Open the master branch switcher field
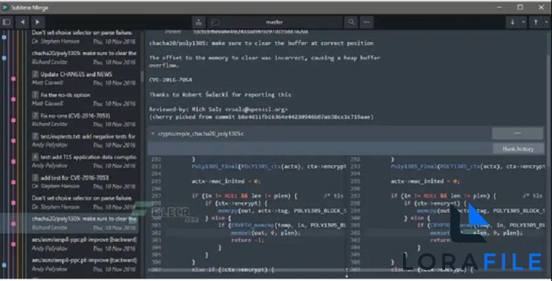 pos(275,22)
